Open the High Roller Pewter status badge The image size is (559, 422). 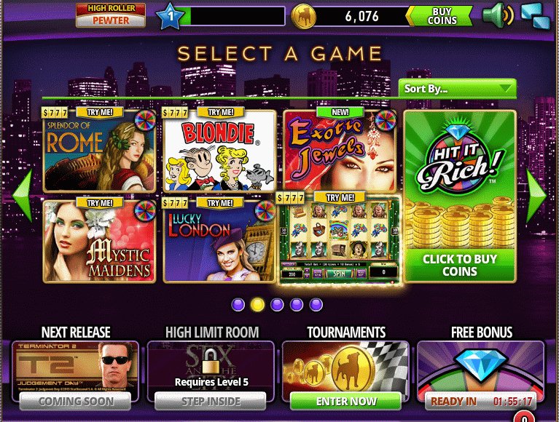point(111,15)
